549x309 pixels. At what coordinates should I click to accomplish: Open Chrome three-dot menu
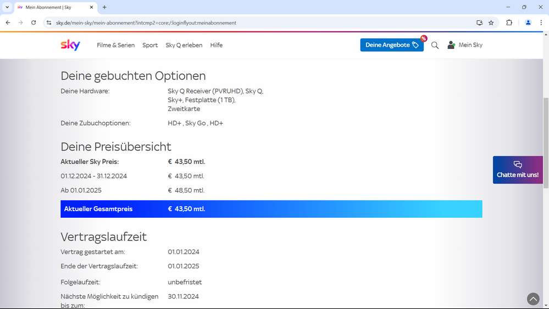[541, 23]
